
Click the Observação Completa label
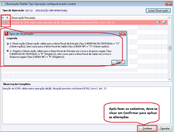click(x=17, y=84)
